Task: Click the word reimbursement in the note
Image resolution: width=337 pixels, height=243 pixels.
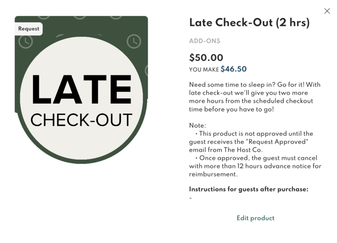Action: [x=213, y=174]
